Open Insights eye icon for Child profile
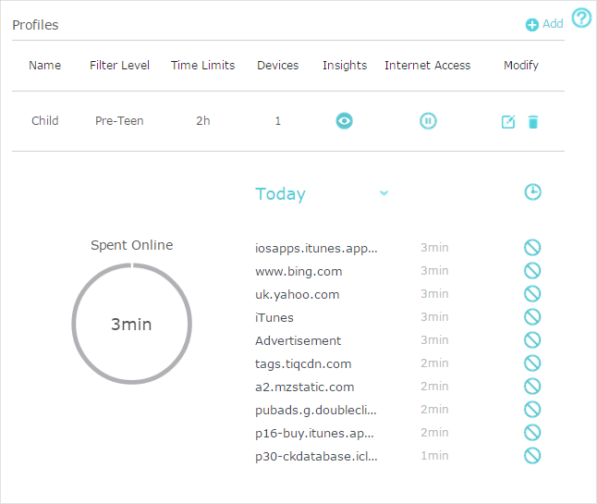Viewport: 597px width, 504px height. click(x=344, y=121)
